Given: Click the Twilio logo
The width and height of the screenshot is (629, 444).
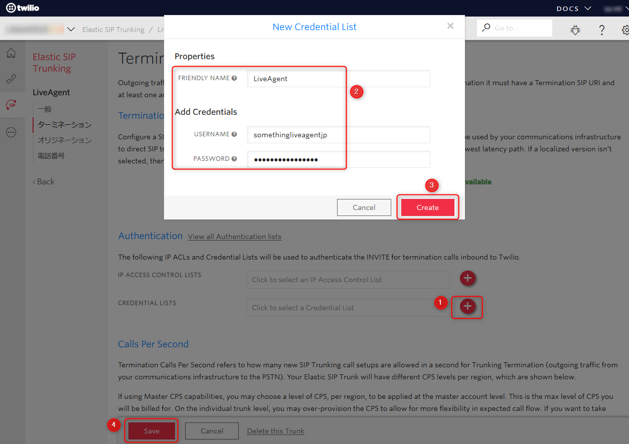Looking at the screenshot, I should coord(23,8).
